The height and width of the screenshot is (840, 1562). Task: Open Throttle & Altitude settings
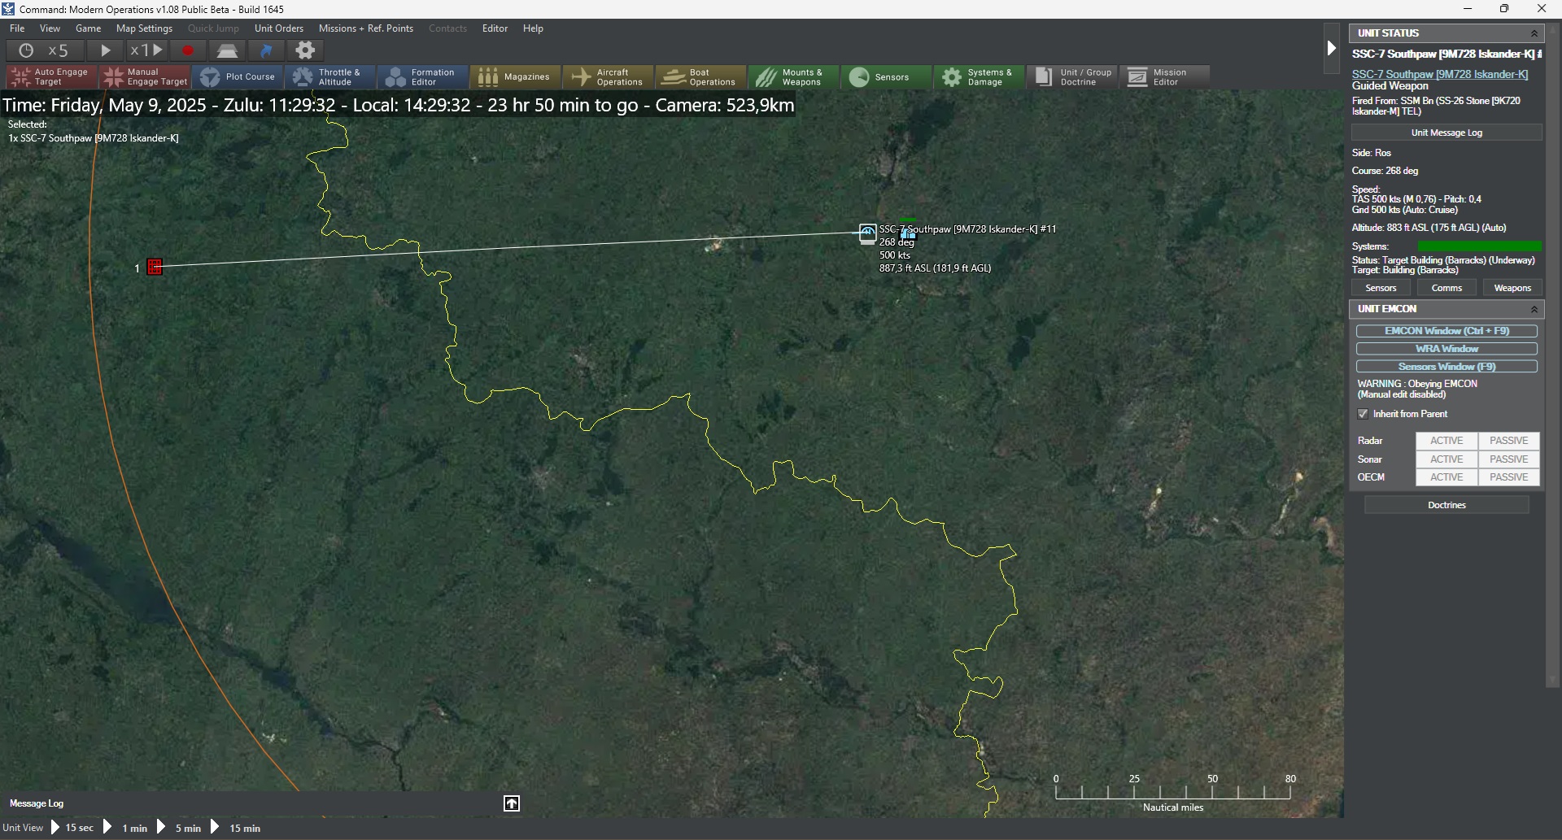coord(330,77)
